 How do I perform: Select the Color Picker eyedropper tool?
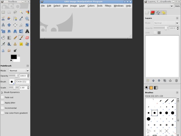click(x=21, y=18)
